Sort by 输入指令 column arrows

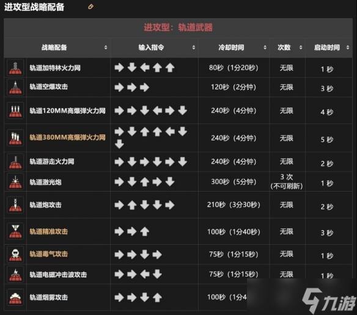(194, 47)
